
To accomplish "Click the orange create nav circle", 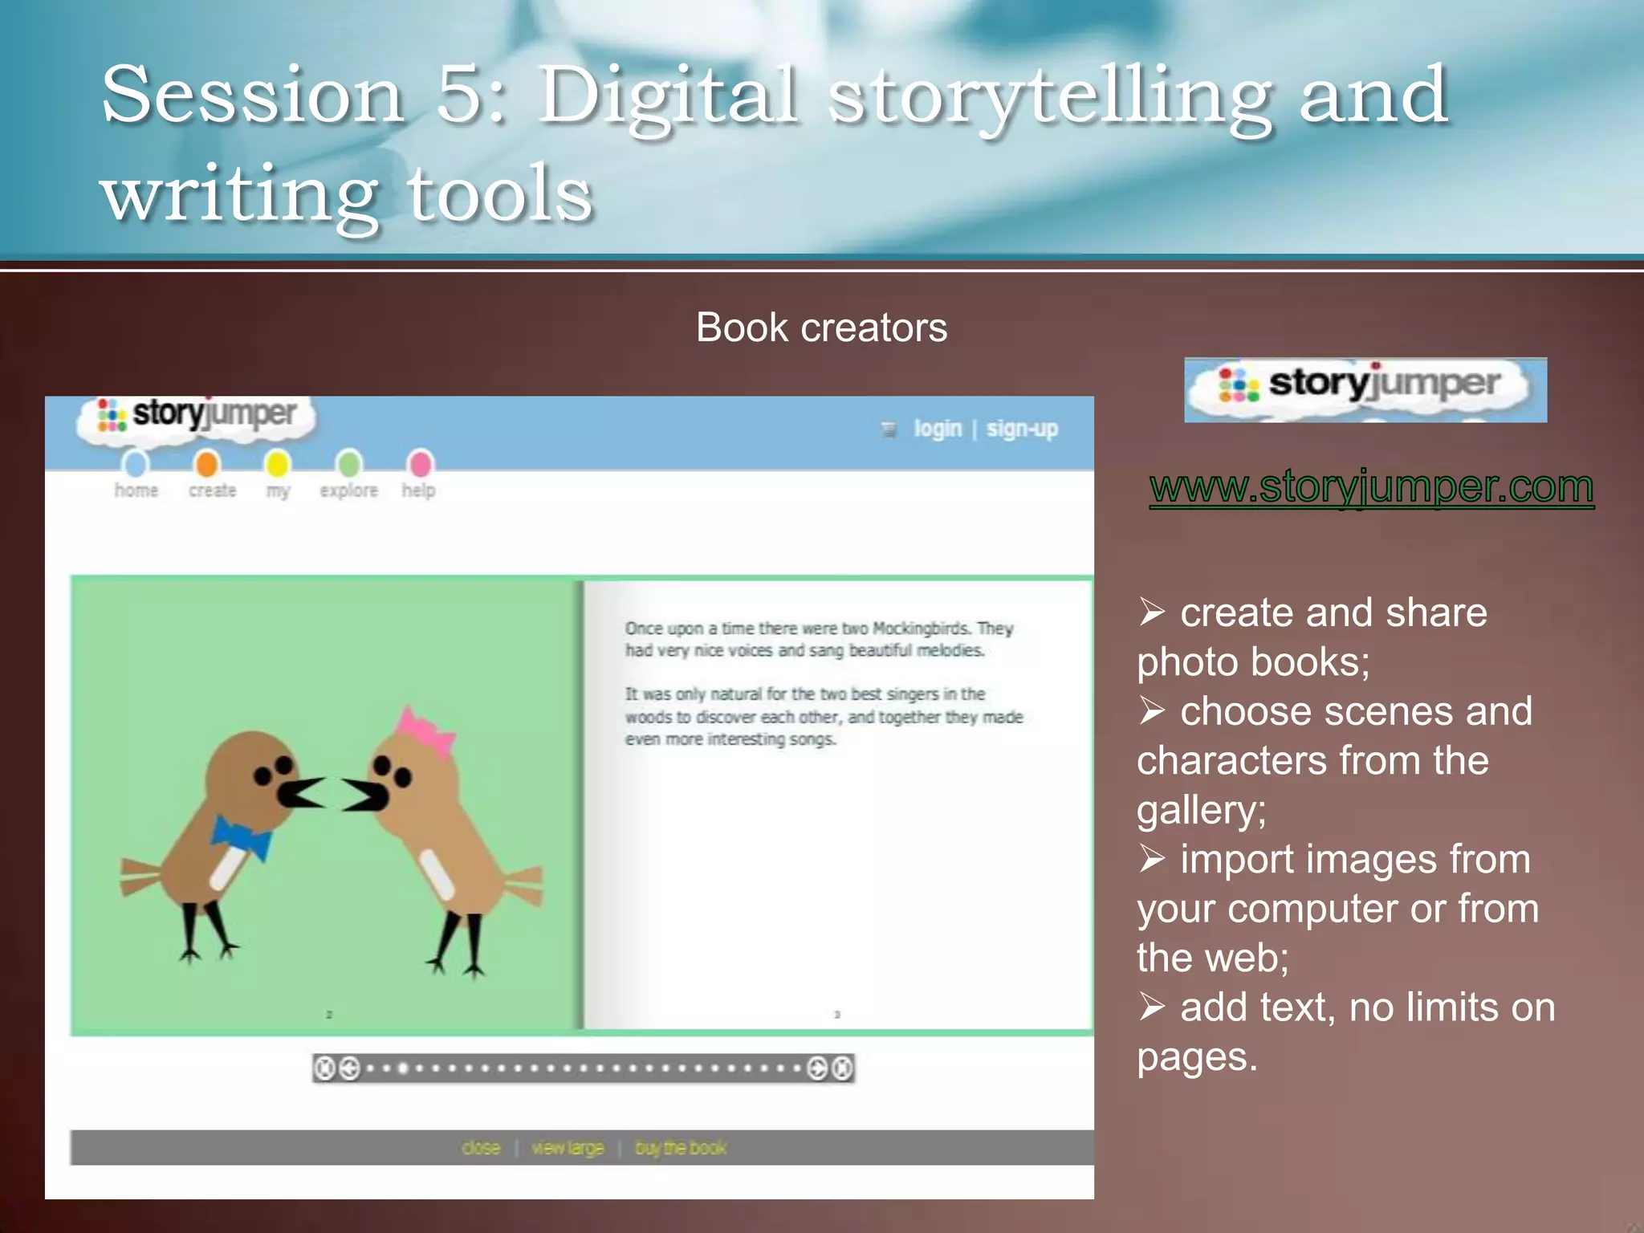I will (x=207, y=464).
